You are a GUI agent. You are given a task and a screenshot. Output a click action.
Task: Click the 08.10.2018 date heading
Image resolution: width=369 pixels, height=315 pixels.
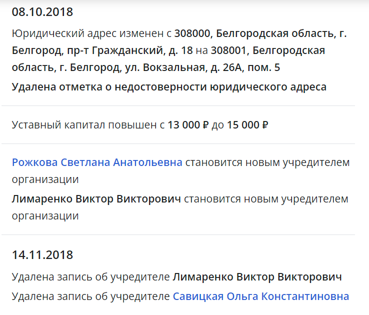(x=42, y=12)
